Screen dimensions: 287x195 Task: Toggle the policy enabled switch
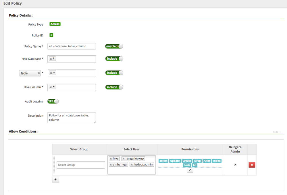pyautogui.click(x=114, y=46)
